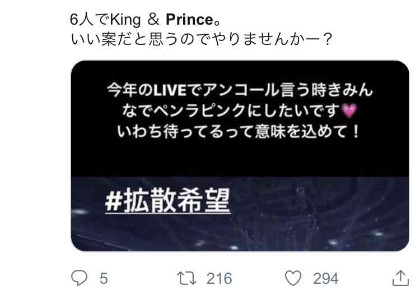Click tweet line いい案だと思うのでやりませんかー？
This screenshot has height=299, width=420.
click(202, 39)
